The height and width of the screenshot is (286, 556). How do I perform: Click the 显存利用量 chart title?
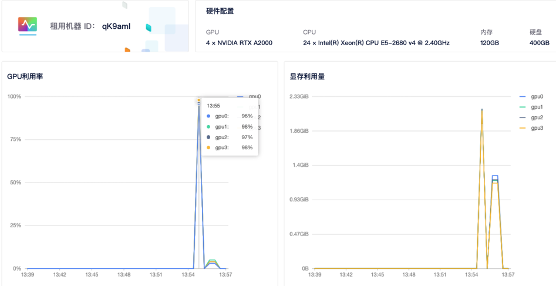pos(308,76)
